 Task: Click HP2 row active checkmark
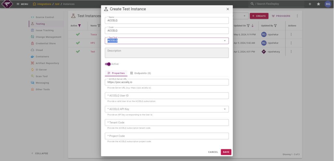78,43
